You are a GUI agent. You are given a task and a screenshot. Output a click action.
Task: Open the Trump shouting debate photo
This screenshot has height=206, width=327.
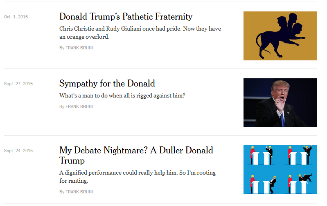tap(280, 103)
